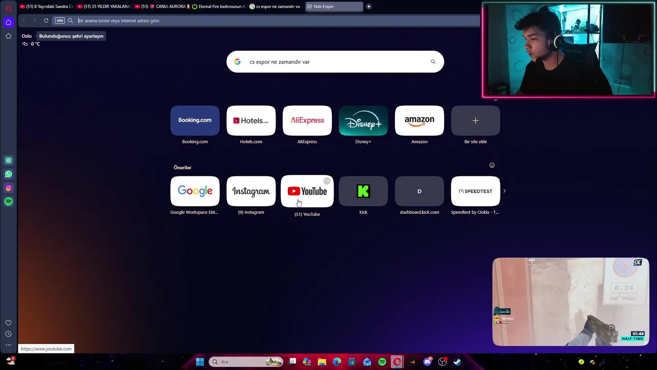Open the Google Workspace suggestion tile
This screenshot has width=657, height=370.
point(195,191)
